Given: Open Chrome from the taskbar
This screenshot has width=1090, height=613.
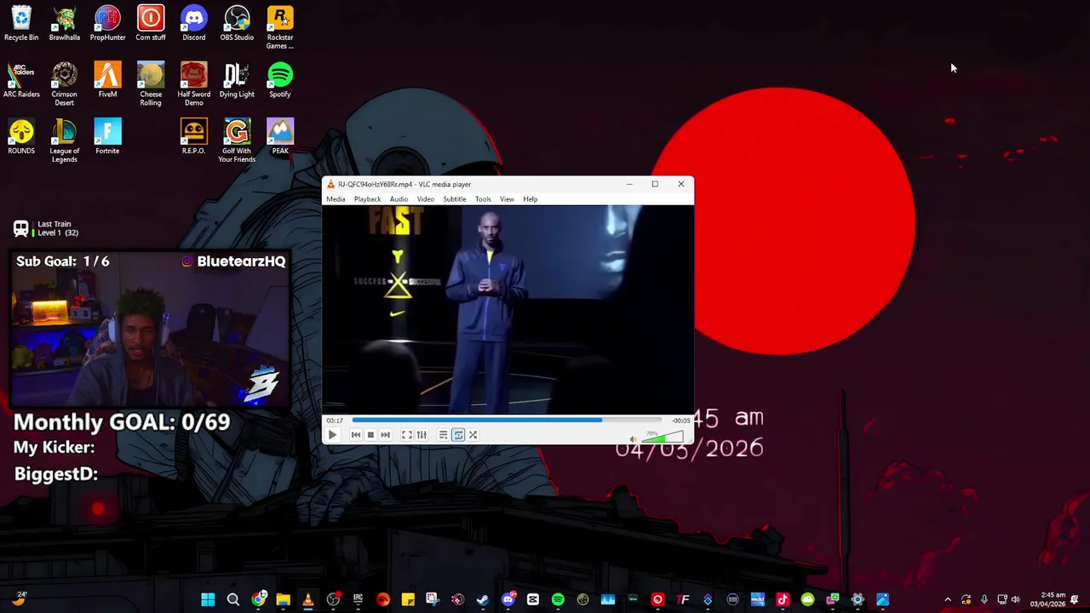Looking at the screenshot, I should (x=258, y=600).
